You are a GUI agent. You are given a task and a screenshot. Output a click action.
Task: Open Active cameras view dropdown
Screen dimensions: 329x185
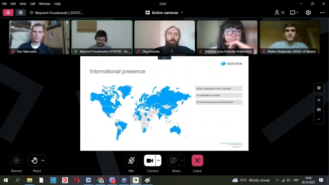(x=164, y=12)
